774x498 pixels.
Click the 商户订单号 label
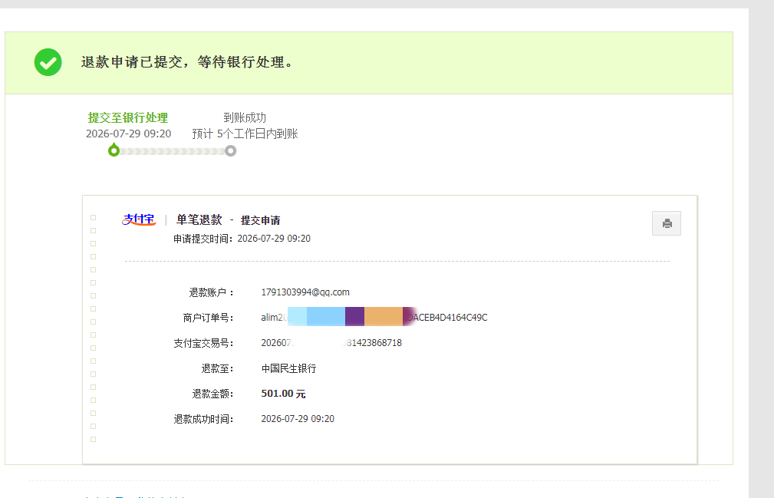209,318
